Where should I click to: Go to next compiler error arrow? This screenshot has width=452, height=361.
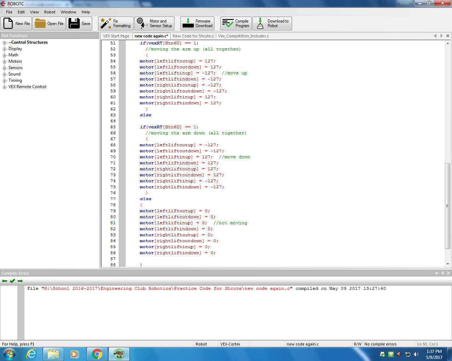pyautogui.click(x=20, y=281)
